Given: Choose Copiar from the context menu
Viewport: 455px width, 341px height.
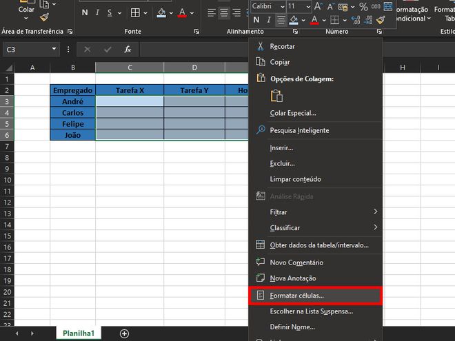Looking at the screenshot, I should tap(316, 62).
